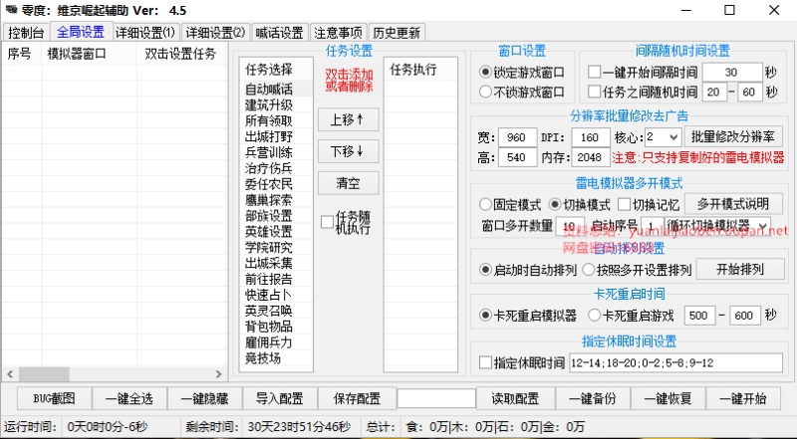Click the 高 resolution height field
797x439 pixels.
517,157
